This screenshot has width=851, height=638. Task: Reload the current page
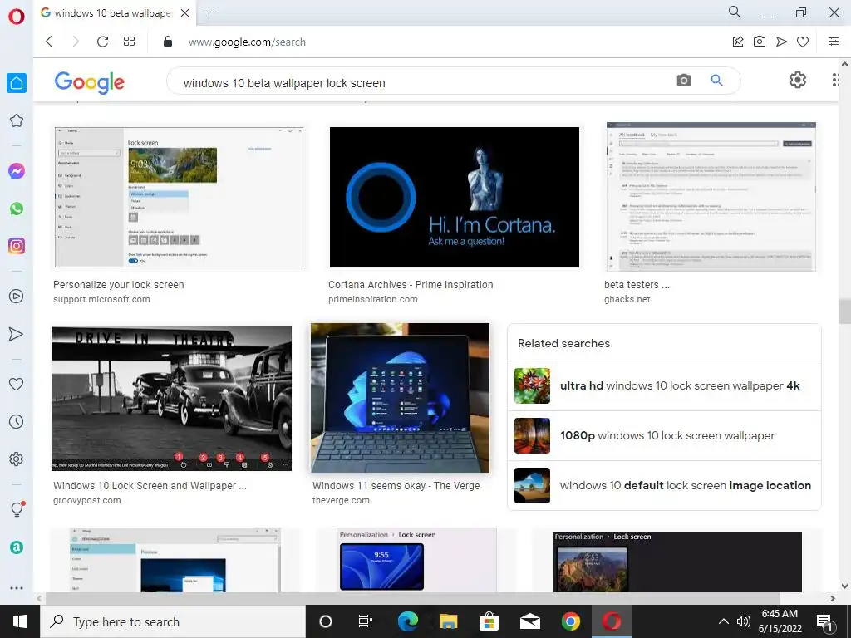coord(102,42)
